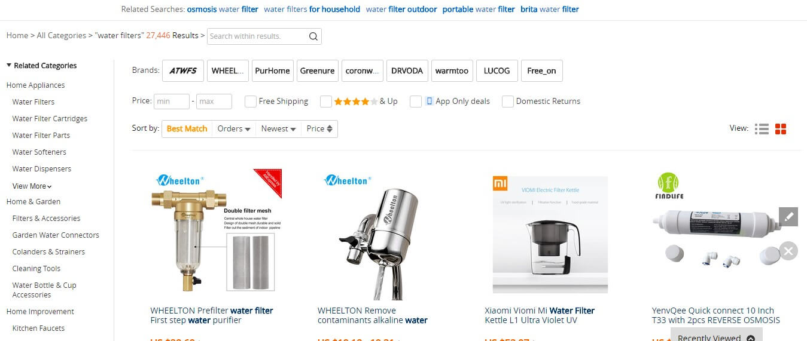Check the four stars & Up filter

326,102
